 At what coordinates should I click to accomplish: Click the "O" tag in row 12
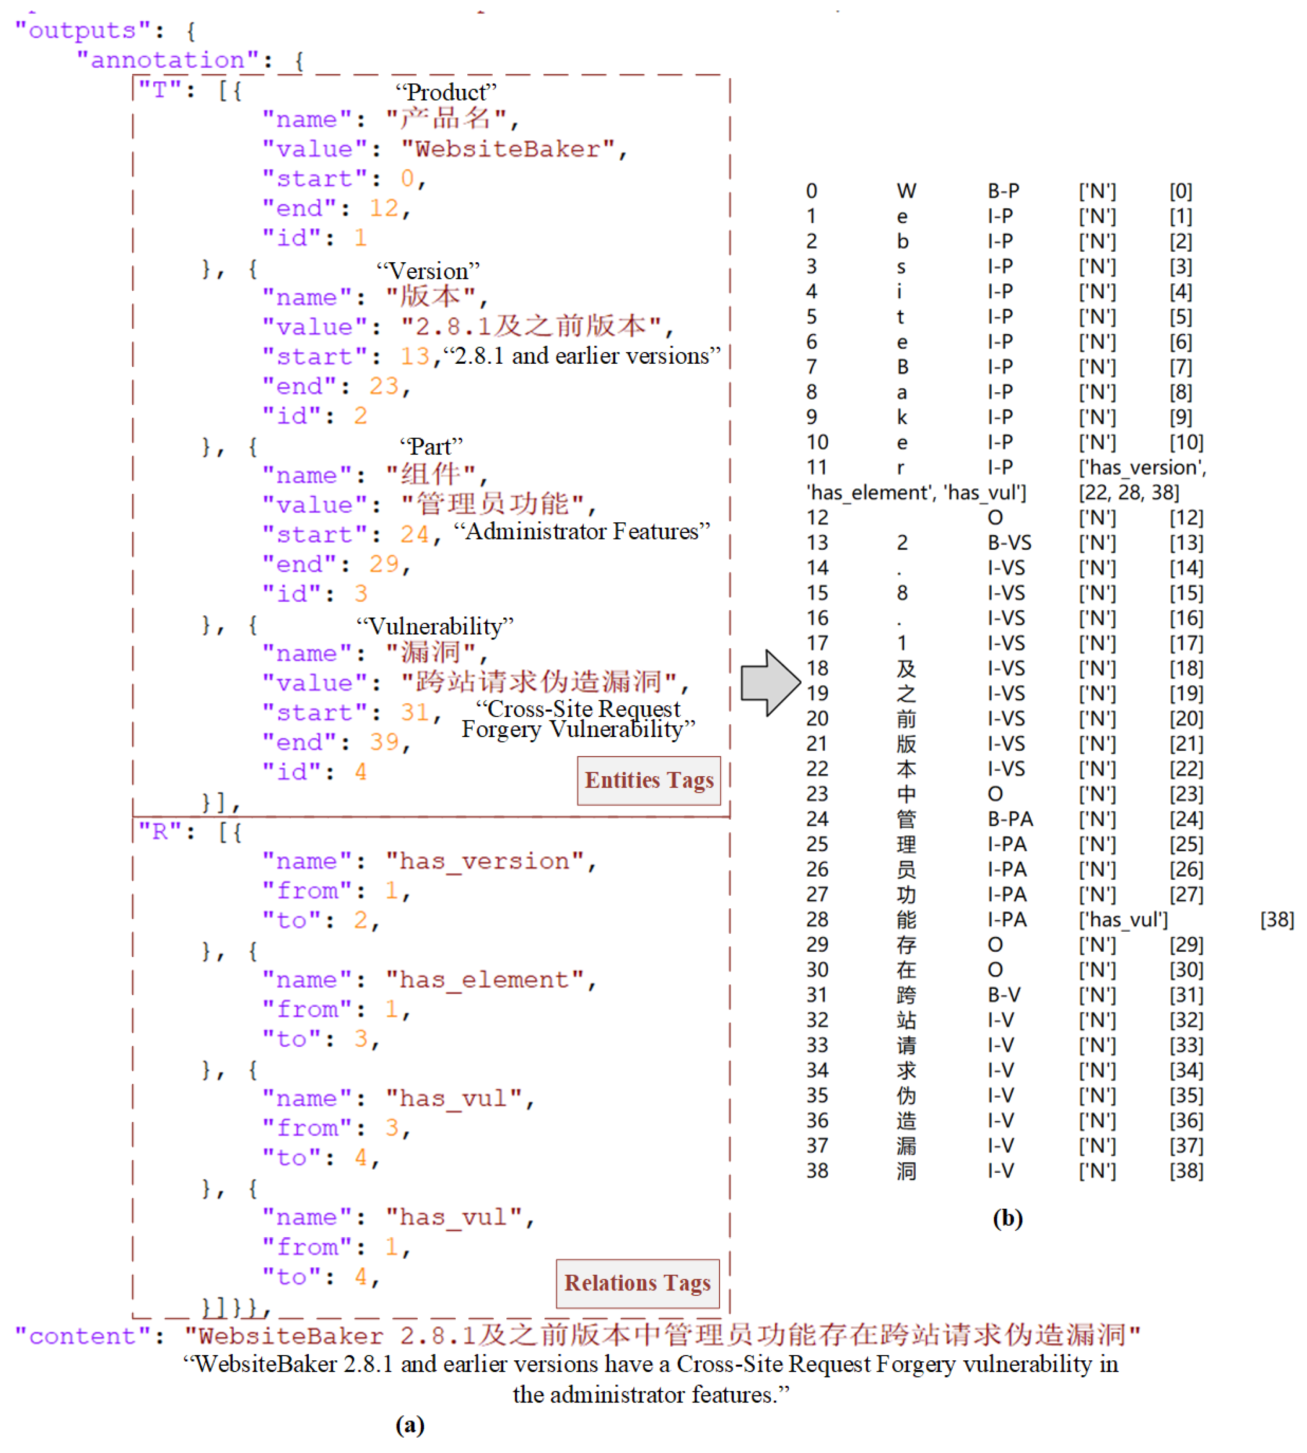pos(995,518)
